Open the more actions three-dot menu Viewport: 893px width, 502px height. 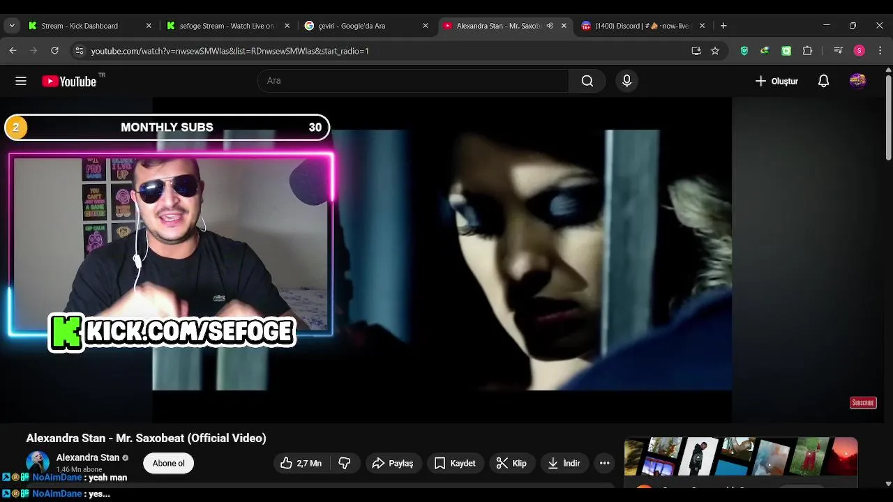point(605,463)
